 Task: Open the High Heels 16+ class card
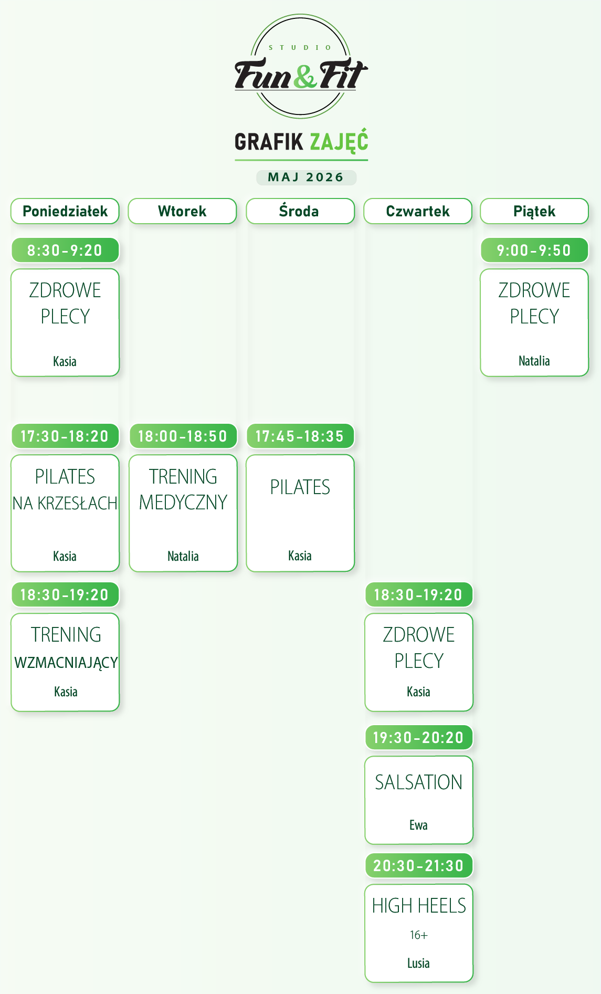click(419, 933)
